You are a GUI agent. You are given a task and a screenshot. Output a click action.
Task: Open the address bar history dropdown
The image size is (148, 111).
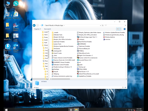tap(100, 25)
